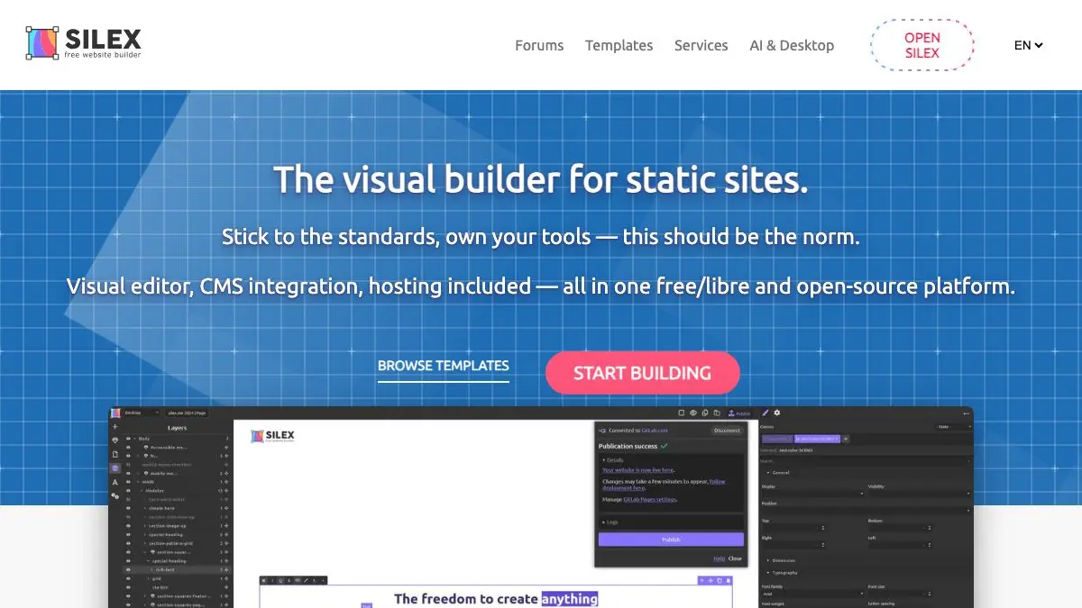
Task: Open the gear settings icon in right panel header
Action: [777, 413]
